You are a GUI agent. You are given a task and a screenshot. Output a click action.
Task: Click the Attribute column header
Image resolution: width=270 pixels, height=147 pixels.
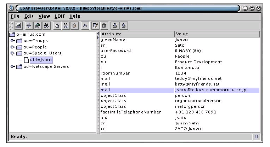137,34
